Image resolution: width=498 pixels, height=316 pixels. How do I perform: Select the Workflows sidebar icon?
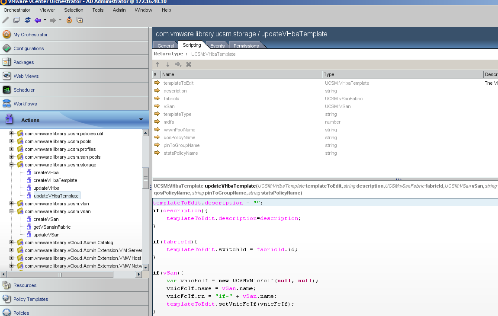point(7,103)
